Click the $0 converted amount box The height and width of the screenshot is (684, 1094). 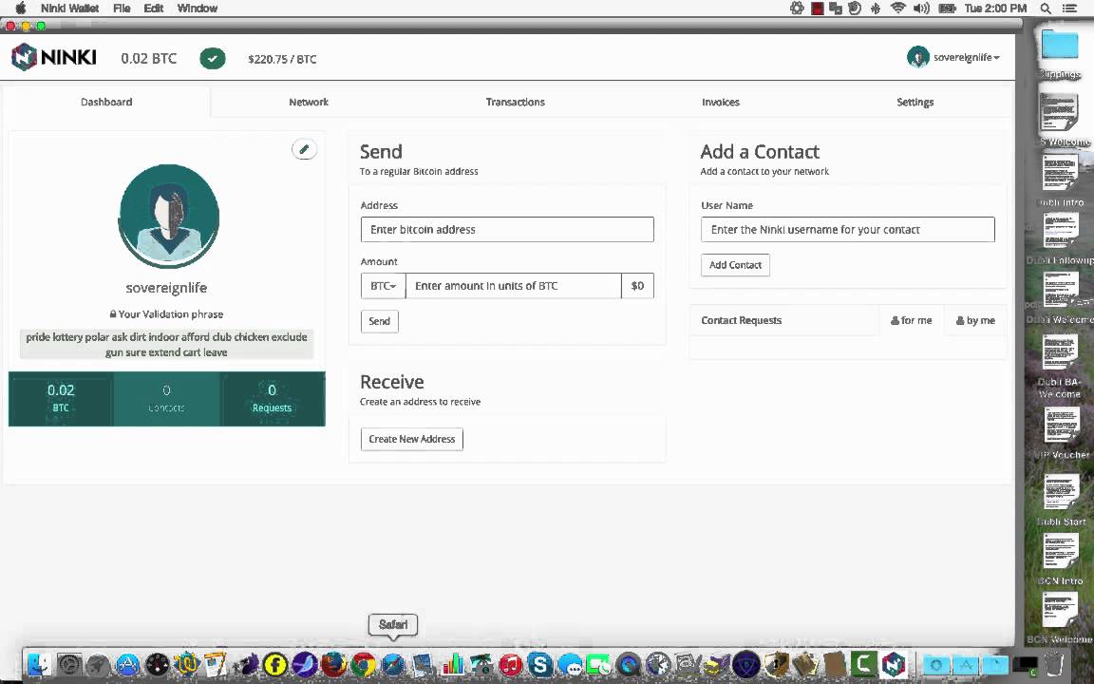coord(637,285)
